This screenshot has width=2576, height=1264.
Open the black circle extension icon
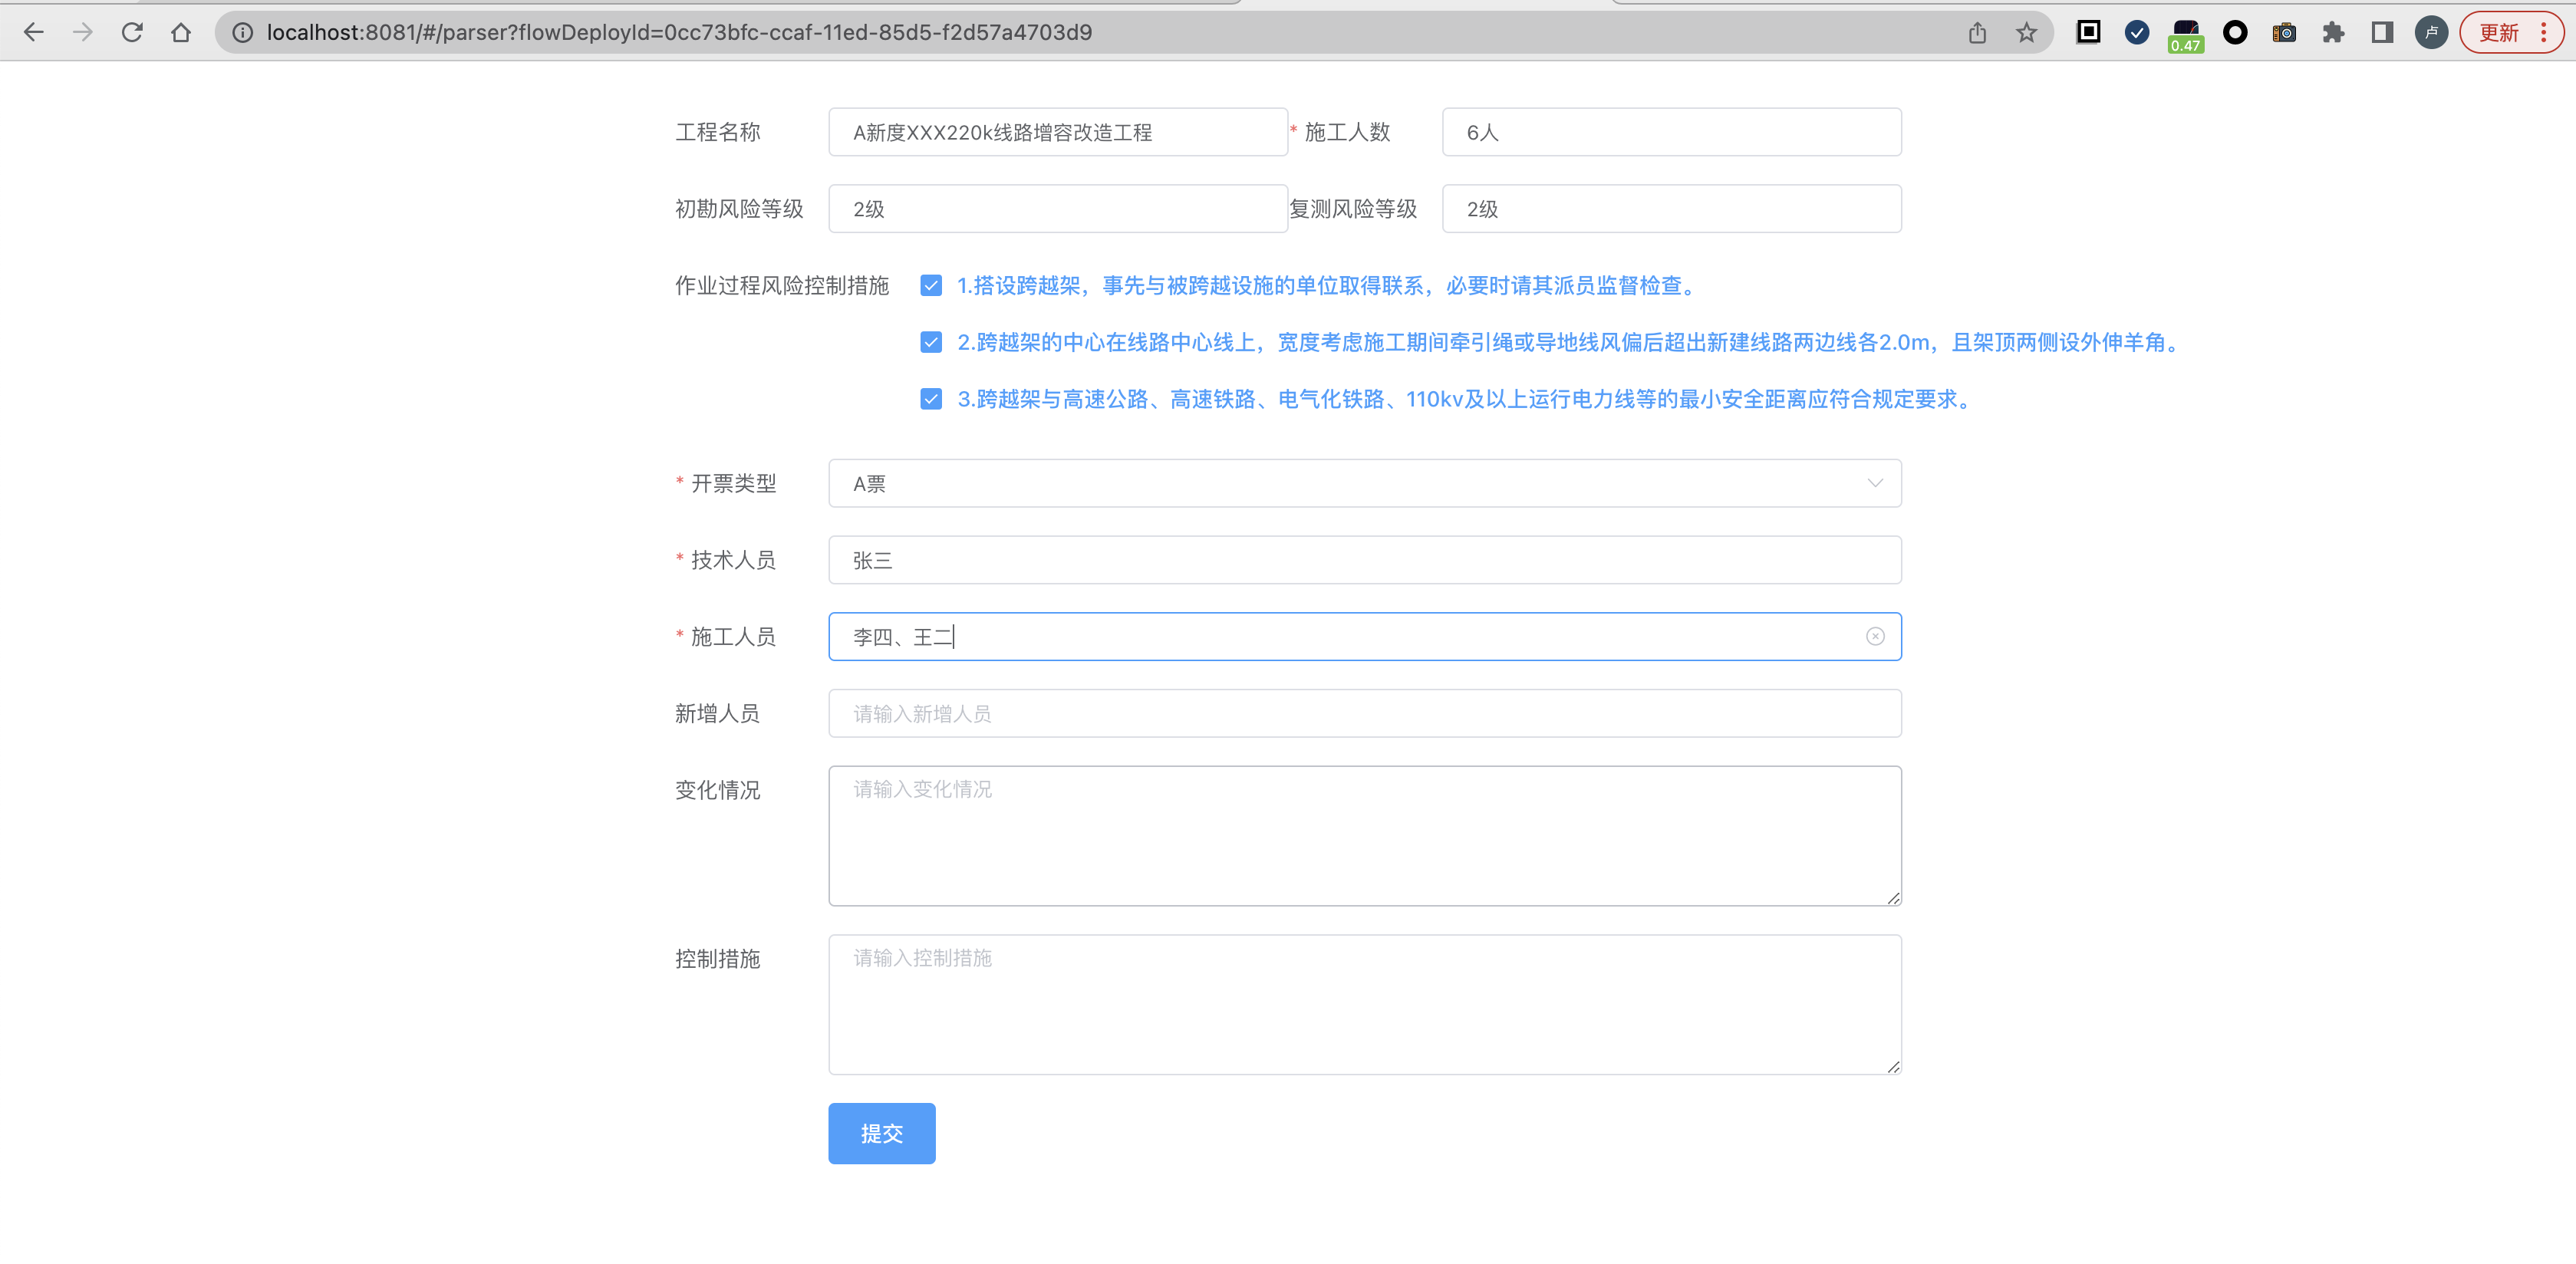click(2235, 32)
